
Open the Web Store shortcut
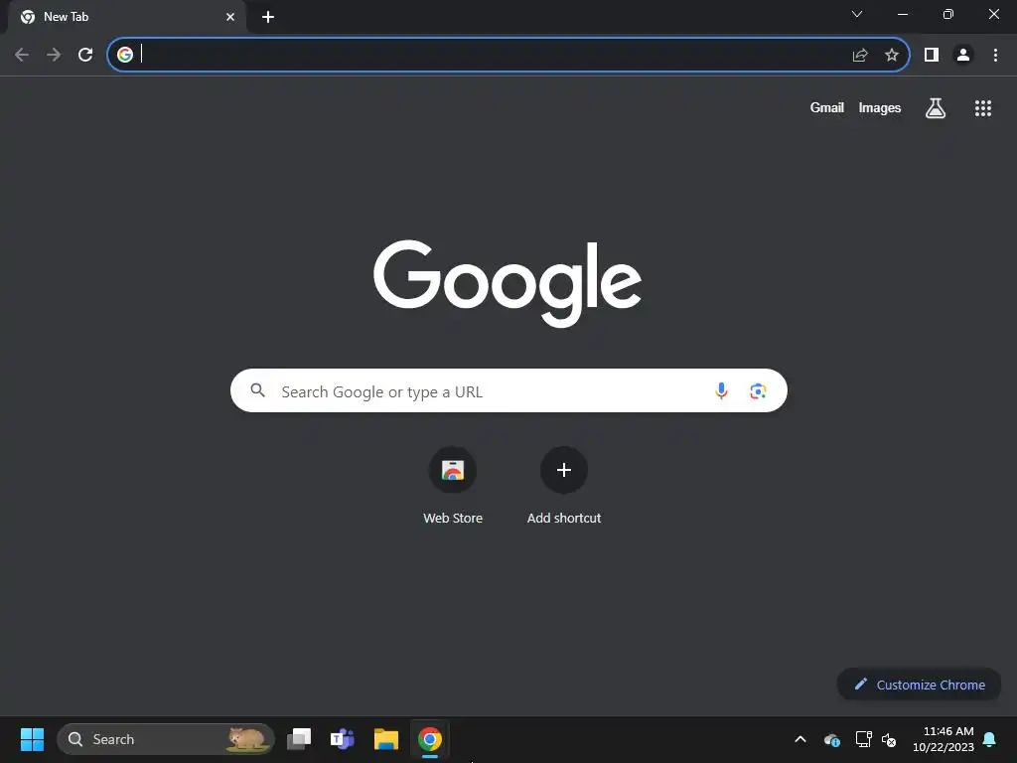pos(453,485)
